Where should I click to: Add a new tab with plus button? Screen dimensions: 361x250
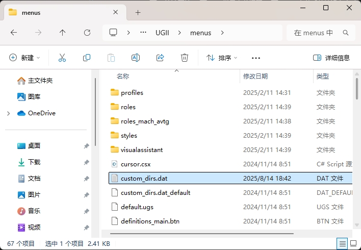[138, 12]
